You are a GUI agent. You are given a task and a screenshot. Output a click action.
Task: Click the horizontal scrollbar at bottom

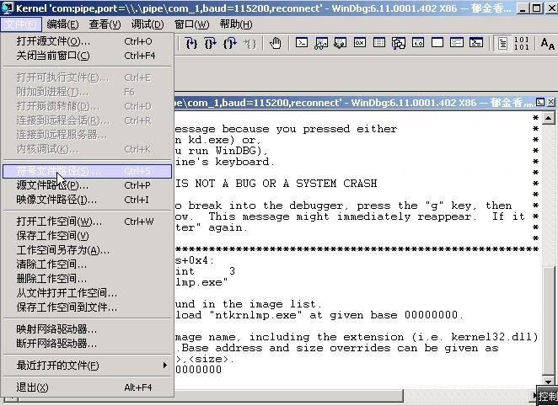click(x=288, y=394)
